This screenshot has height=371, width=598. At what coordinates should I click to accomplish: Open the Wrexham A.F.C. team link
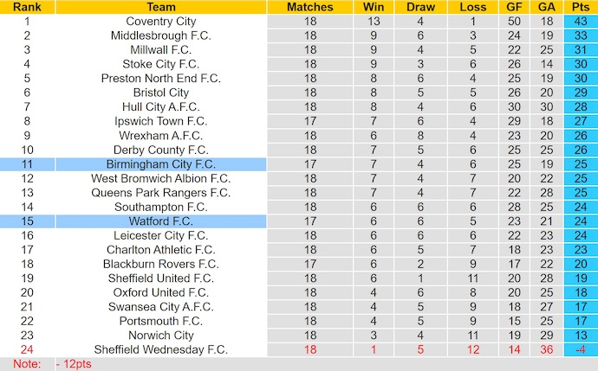[160, 135]
